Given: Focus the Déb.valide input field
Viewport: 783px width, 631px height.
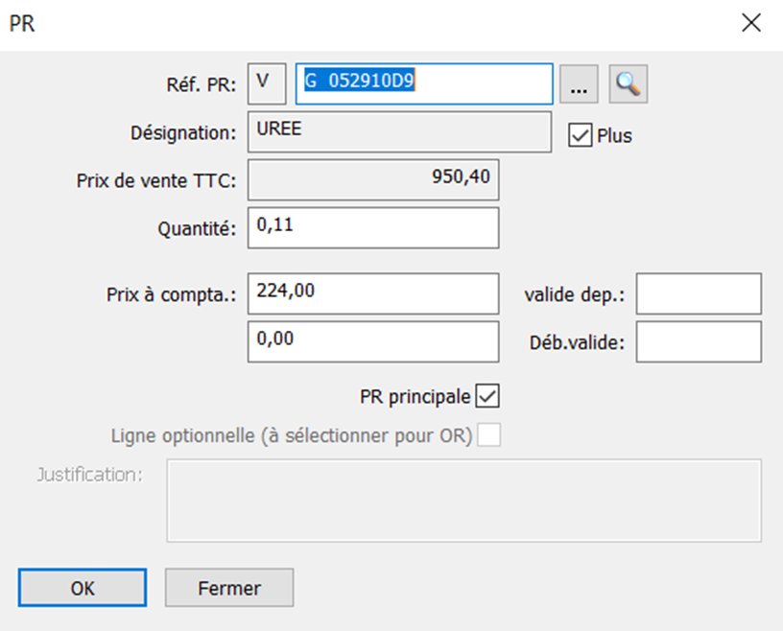Looking at the screenshot, I should (x=699, y=342).
